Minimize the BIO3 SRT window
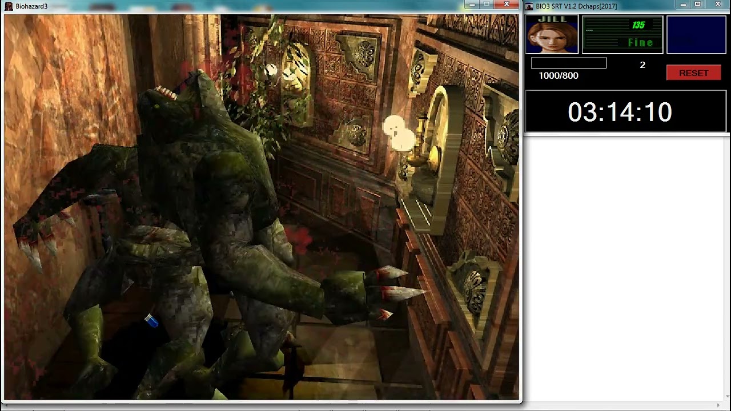Image resolution: width=731 pixels, height=411 pixels. [683, 5]
